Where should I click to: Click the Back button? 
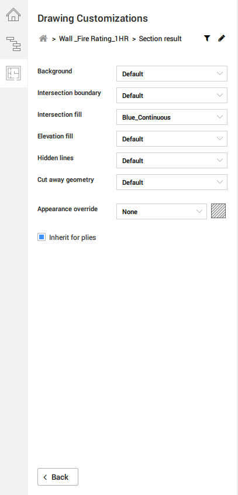(x=58, y=477)
